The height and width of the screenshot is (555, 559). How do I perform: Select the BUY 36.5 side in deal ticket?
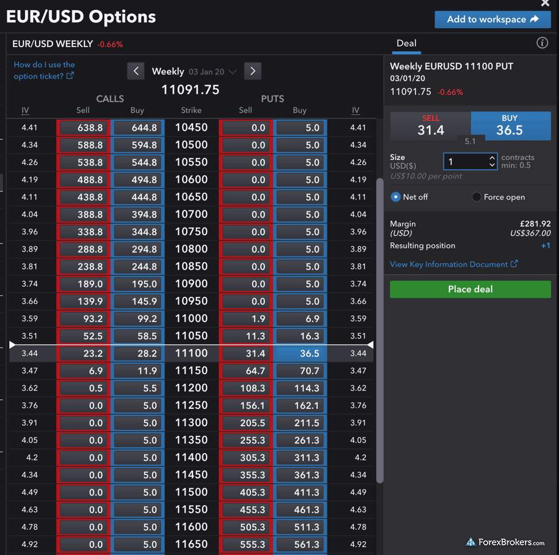pos(510,126)
